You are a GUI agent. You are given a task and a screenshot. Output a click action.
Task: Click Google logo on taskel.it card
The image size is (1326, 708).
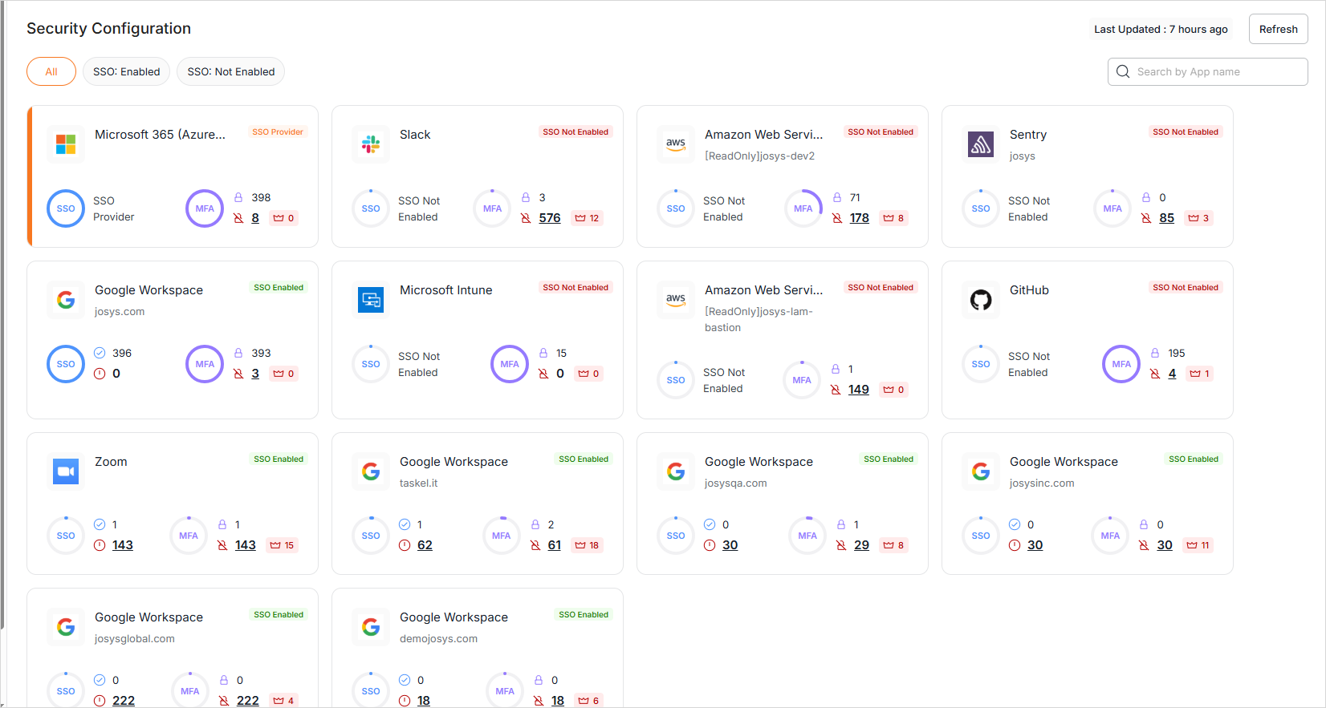[x=371, y=471]
